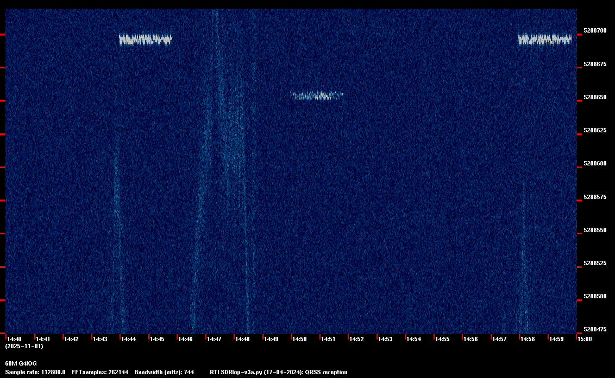
Task: Click the 5288700 frequency label
Action: tap(595, 30)
